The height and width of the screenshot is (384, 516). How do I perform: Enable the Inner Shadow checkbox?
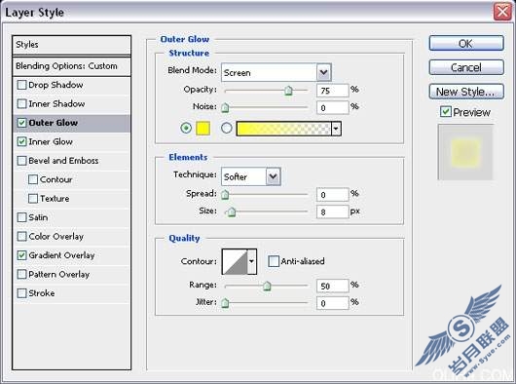21,104
